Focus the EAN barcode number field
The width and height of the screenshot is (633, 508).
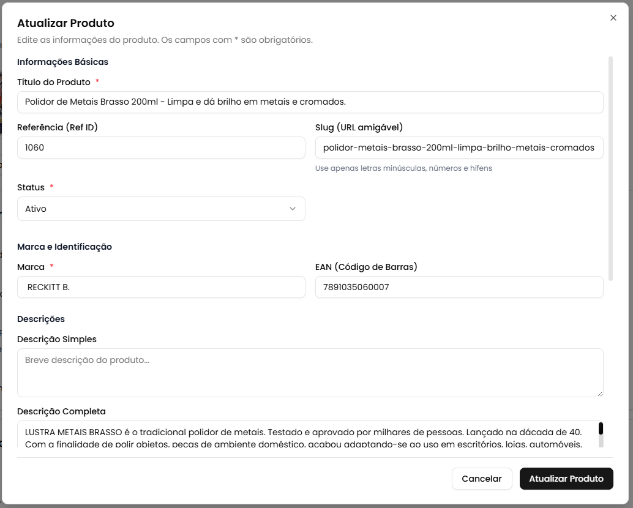tap(459, 287)
